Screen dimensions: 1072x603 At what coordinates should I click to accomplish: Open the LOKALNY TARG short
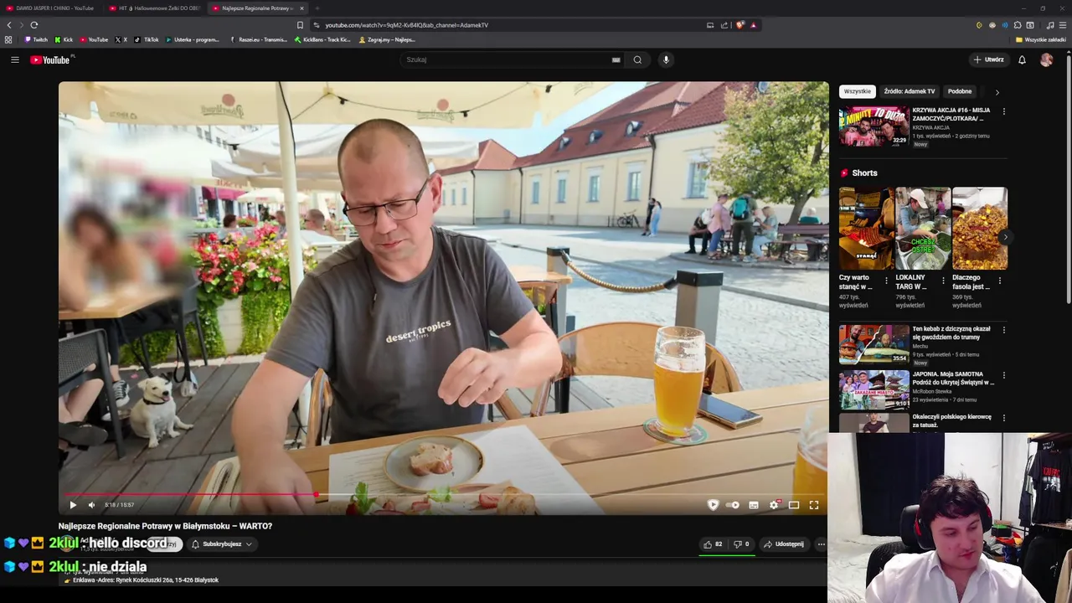coord(923,228)
